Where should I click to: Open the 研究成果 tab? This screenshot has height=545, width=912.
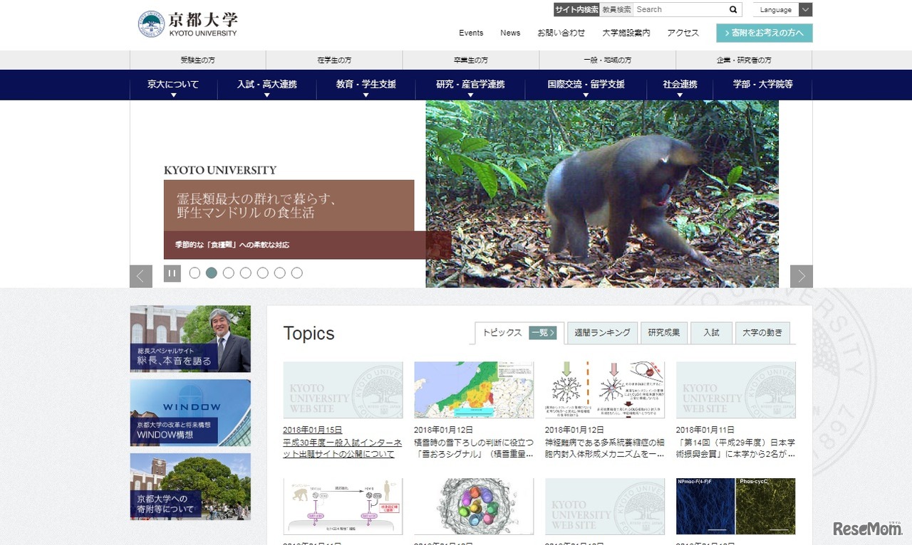[x=663, y=332]
